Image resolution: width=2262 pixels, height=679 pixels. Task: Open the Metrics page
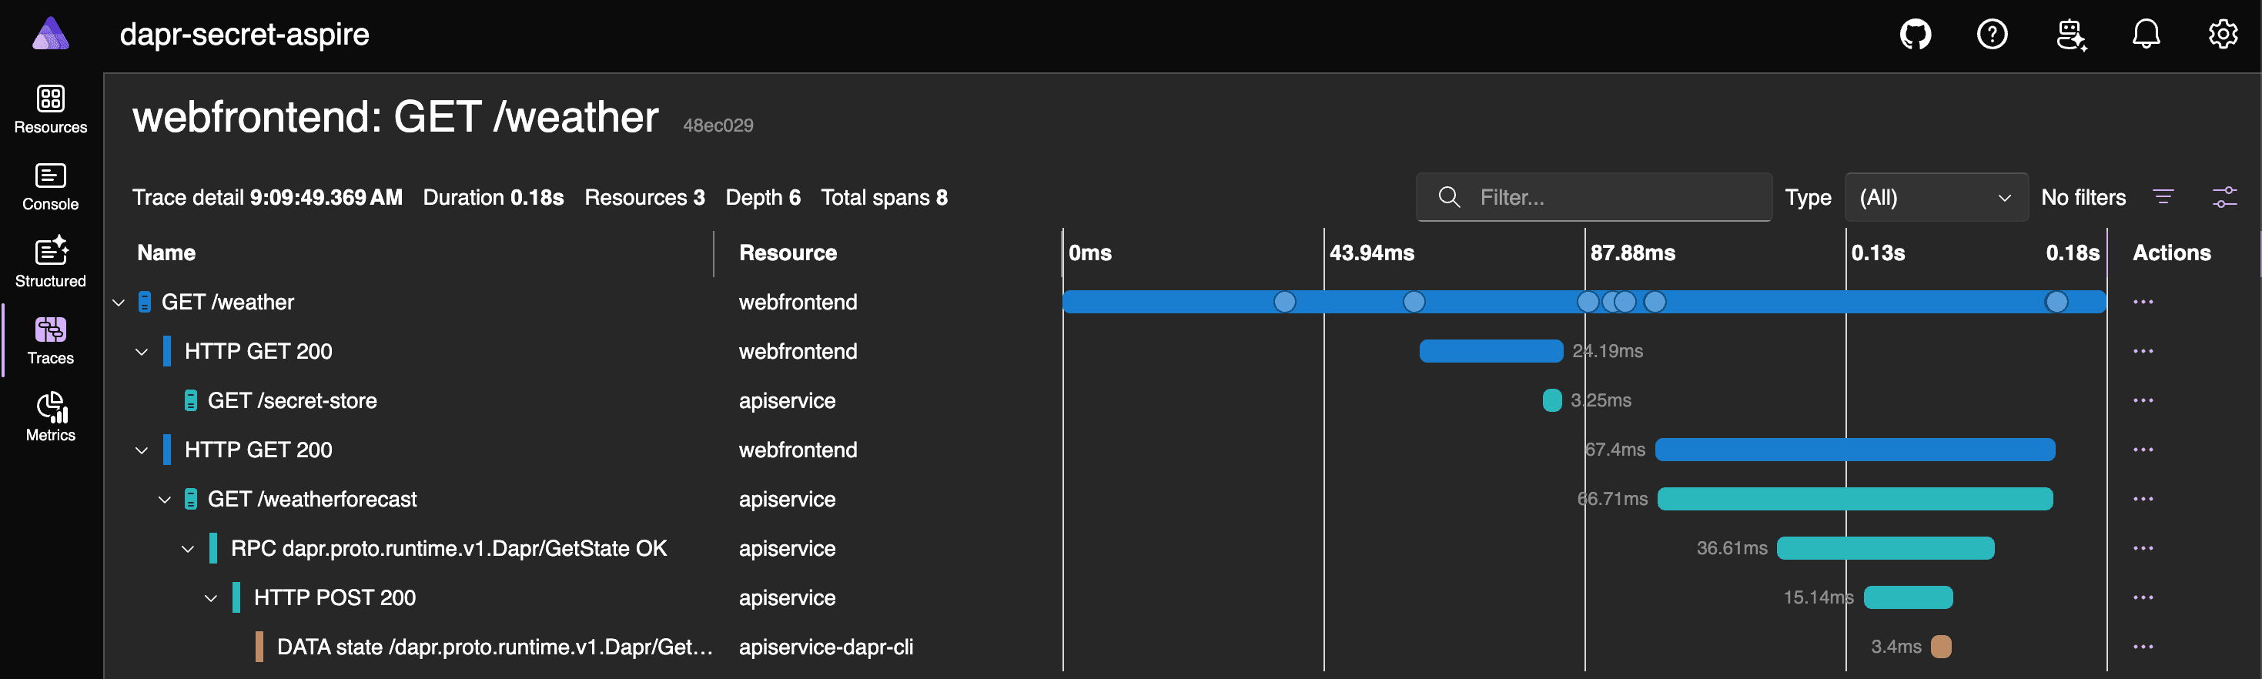(51, 417)
